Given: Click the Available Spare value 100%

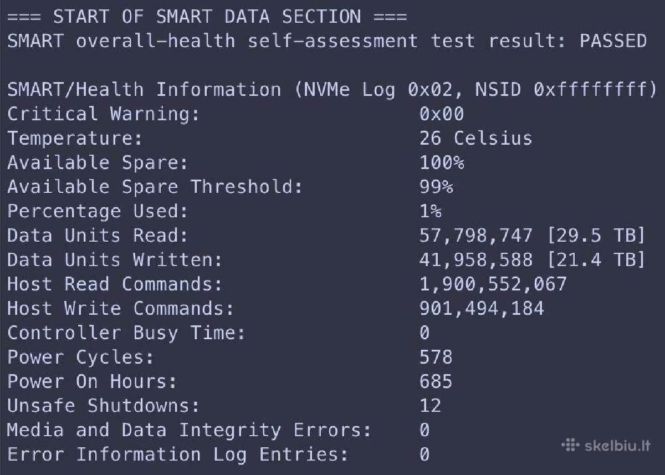Looking at the screenshot, I should click(442, 162).
